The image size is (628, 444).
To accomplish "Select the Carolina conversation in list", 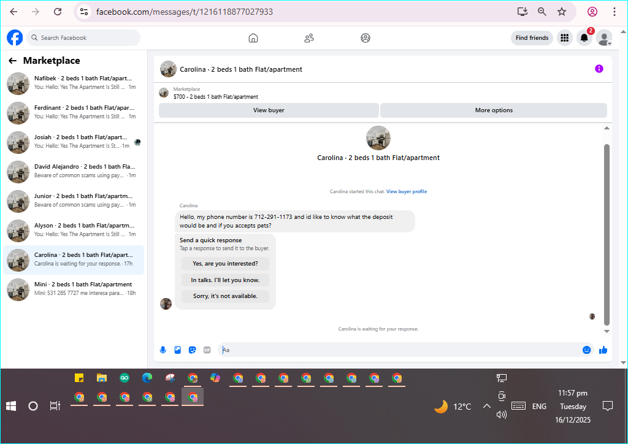I will tap(74, 260).
